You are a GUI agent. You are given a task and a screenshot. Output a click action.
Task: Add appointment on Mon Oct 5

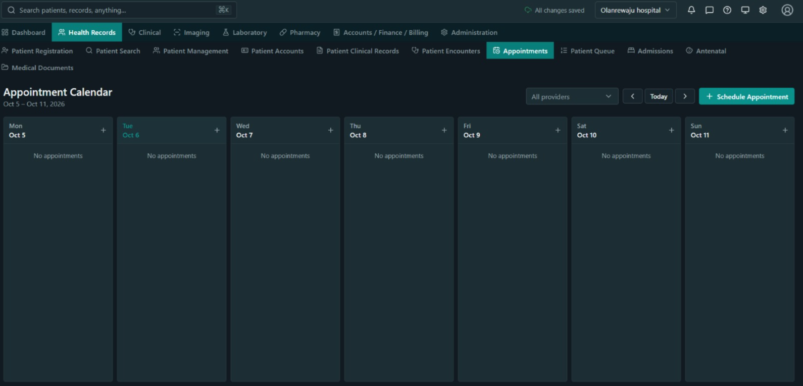pos(104,130)
